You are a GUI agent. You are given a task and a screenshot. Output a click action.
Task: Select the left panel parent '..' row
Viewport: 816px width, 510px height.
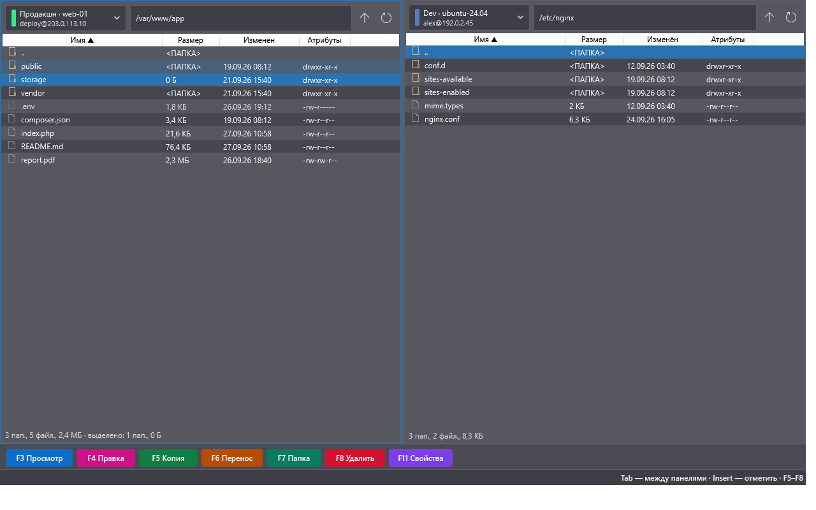click(201, 53)
